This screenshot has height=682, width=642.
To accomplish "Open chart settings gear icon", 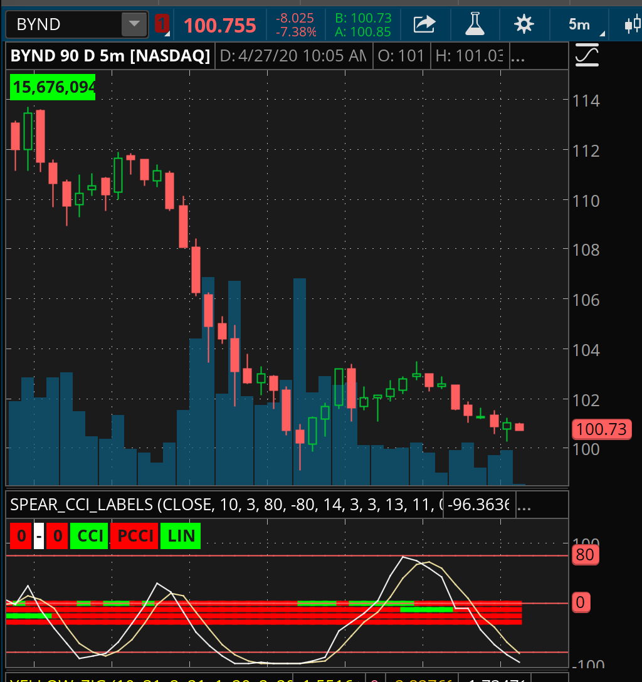I will click(x=524, y=24).
